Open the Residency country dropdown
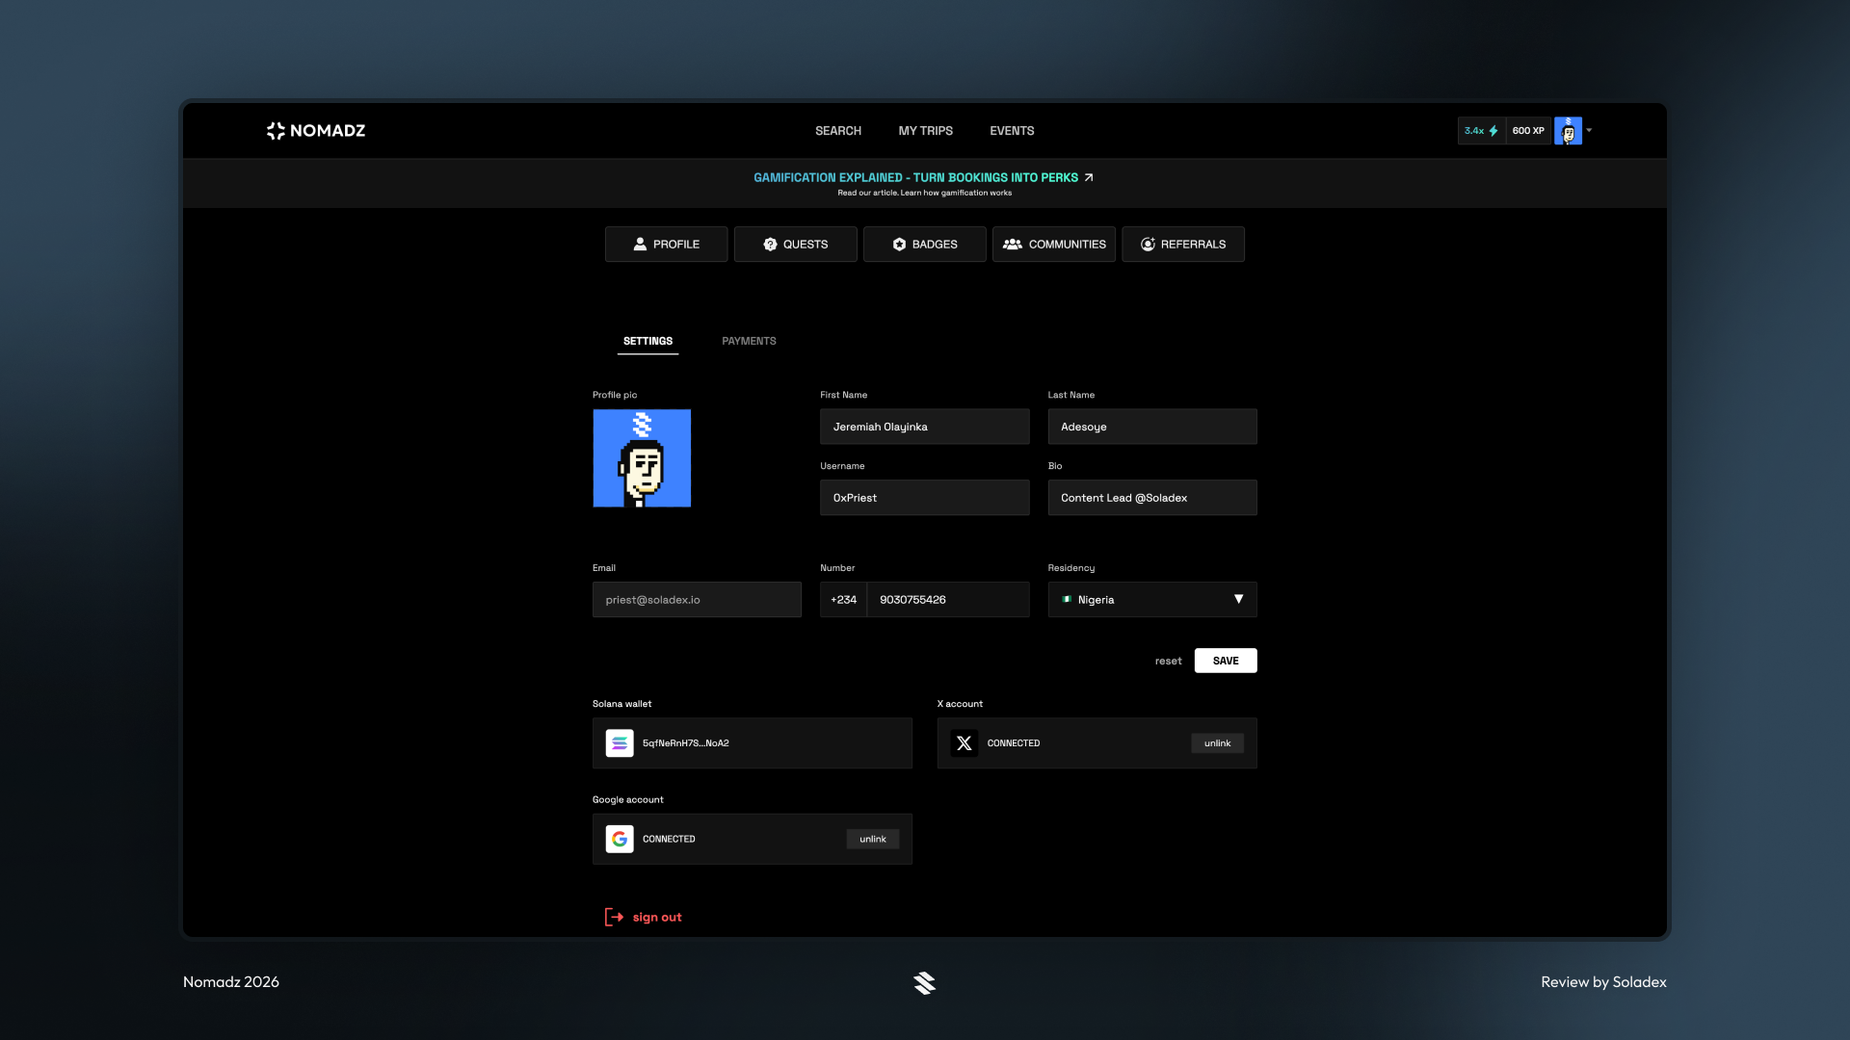1850x1040 pixels. tap(1239, 599)
